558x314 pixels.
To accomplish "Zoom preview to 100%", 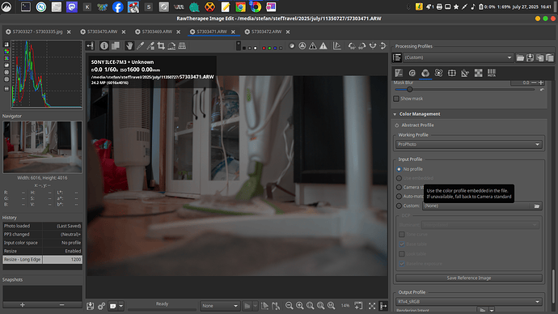I will point(331,306).
